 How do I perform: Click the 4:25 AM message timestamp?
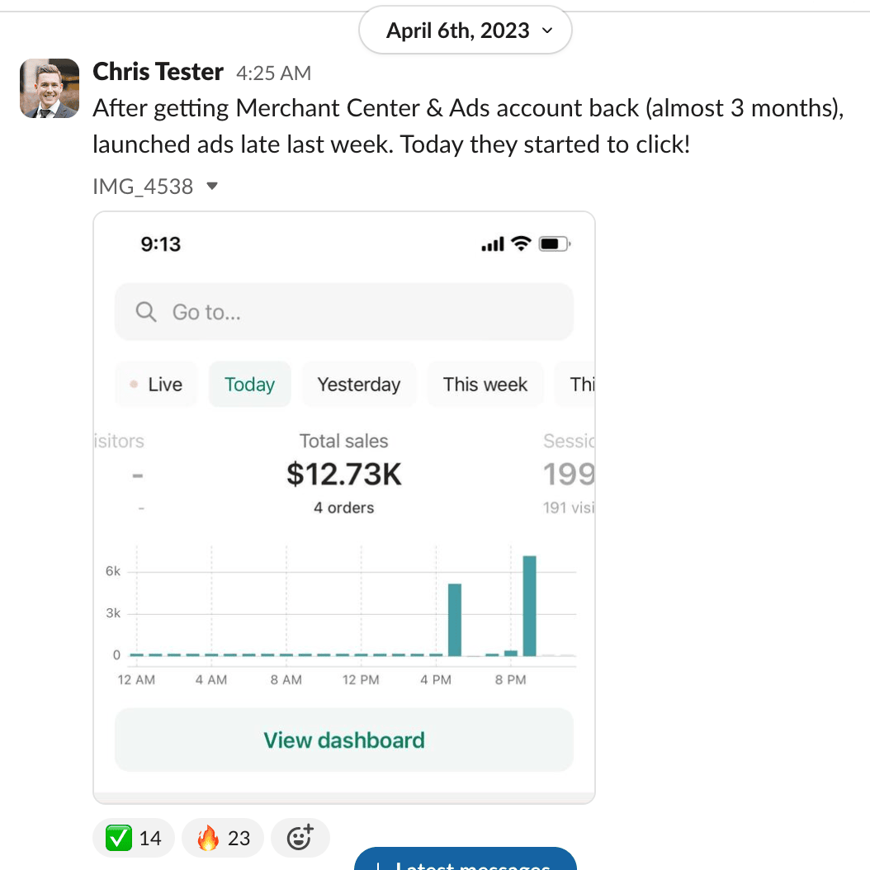click(x=273, y=73)
